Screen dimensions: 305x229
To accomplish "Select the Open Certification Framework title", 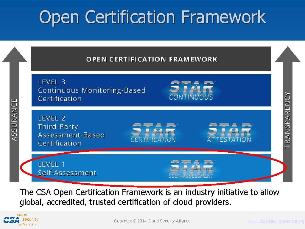I will point(152,18).
